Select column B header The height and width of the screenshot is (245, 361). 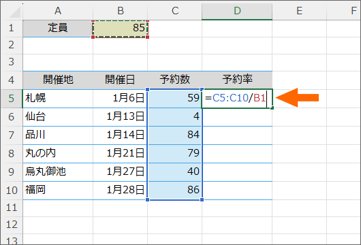coord(120,11)
